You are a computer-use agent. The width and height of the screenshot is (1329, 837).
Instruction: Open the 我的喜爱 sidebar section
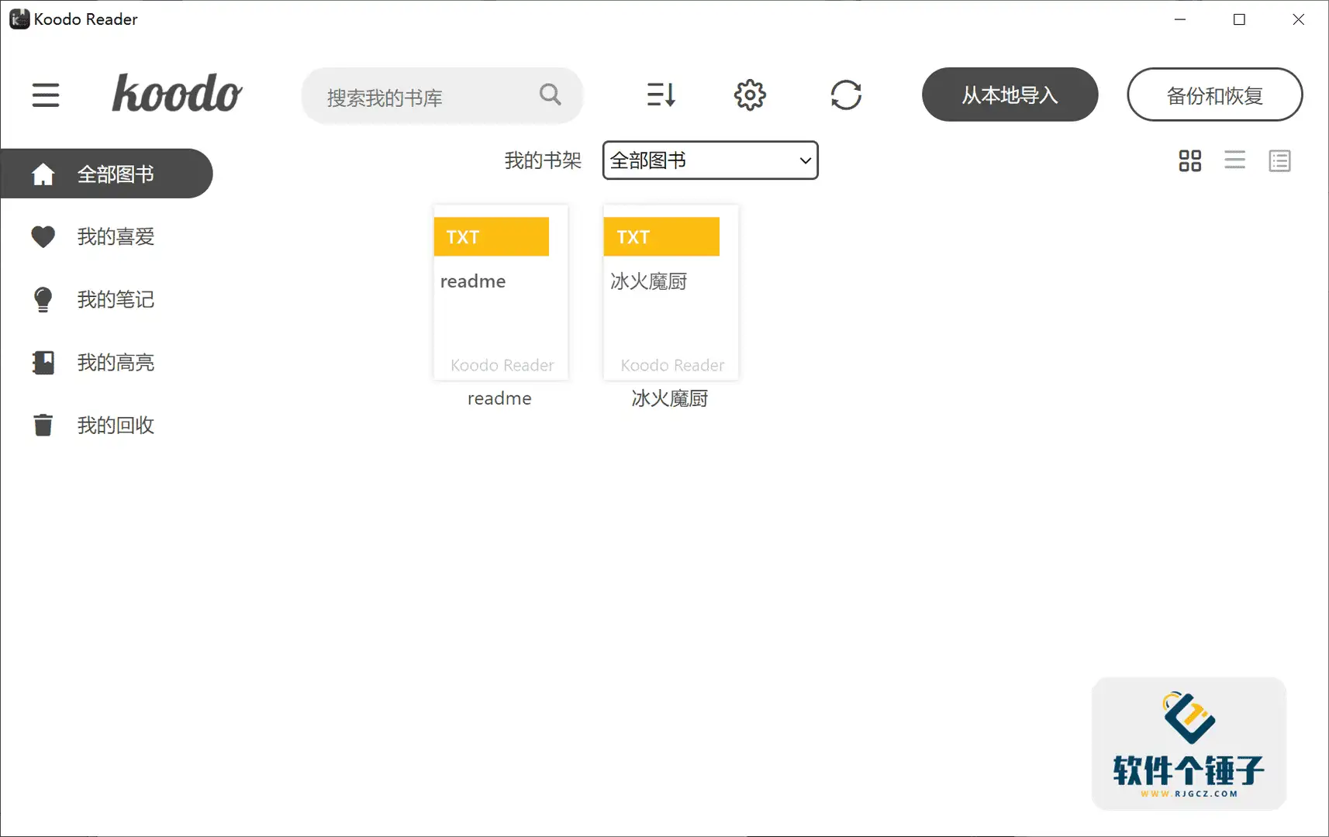coord(106,236)
